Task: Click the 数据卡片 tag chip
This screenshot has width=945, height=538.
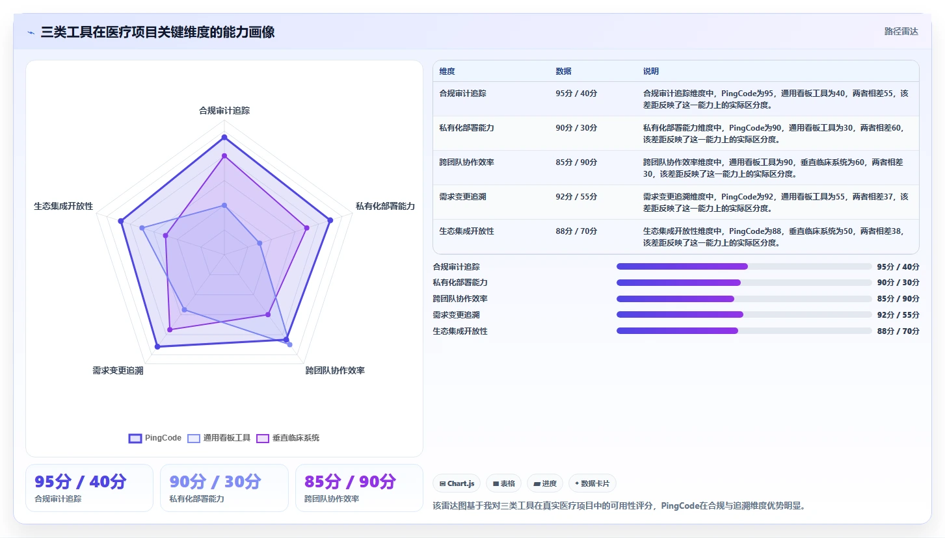Action: click(x=592, y=483)
